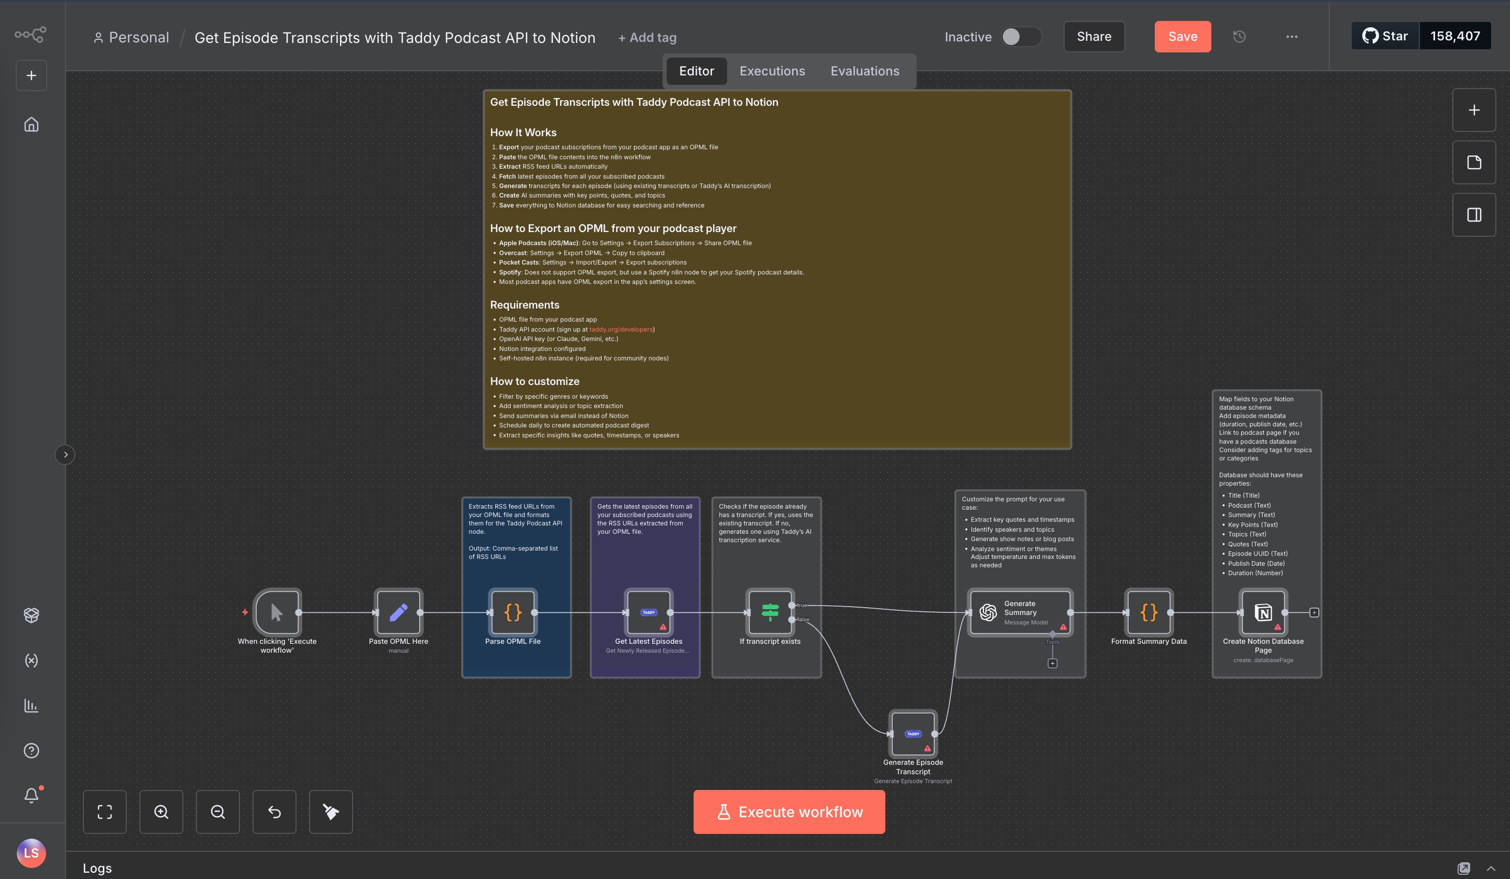Expand tools under the Generate Summary node

point(1052,663)
